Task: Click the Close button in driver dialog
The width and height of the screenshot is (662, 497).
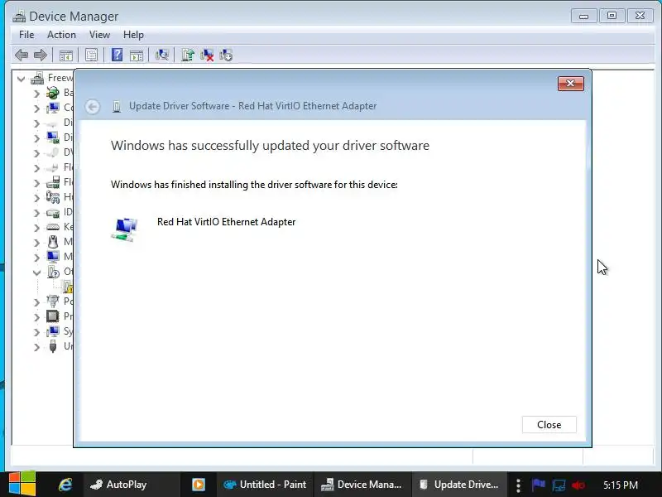Action: tap(549, 424)
